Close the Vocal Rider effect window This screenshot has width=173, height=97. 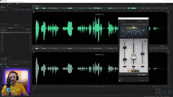[148, 19]
